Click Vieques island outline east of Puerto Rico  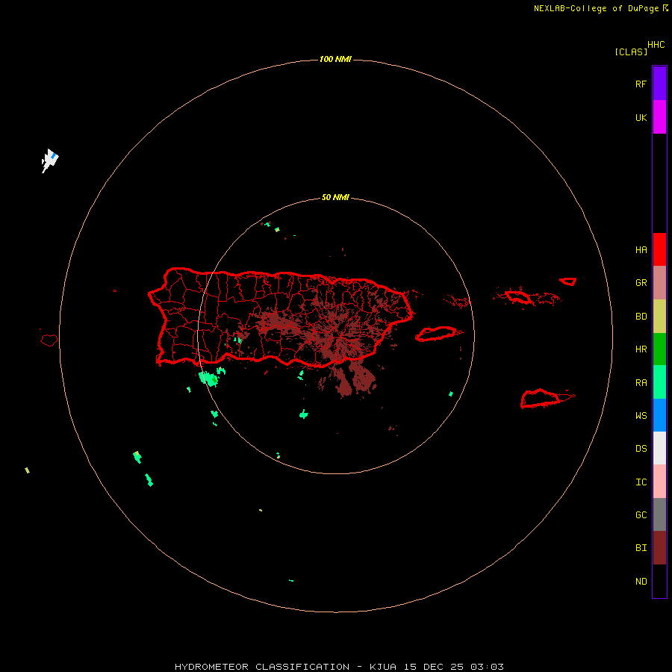pos(435,334)
